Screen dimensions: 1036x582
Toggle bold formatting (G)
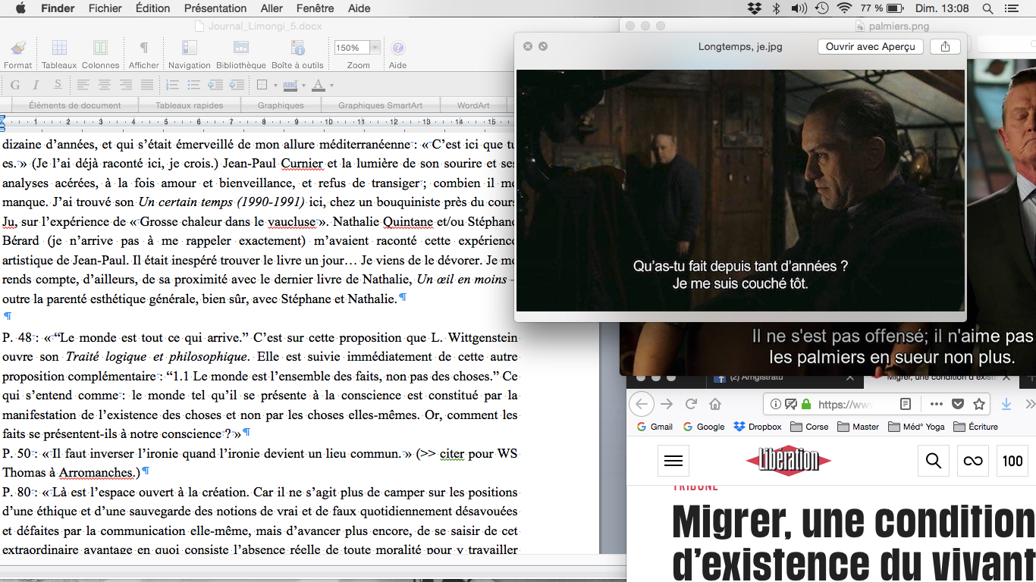(14, 85)
